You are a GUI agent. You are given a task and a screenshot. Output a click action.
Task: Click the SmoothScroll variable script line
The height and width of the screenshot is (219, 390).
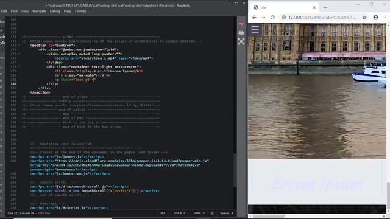pyautogui.click(x=94, y=190)
